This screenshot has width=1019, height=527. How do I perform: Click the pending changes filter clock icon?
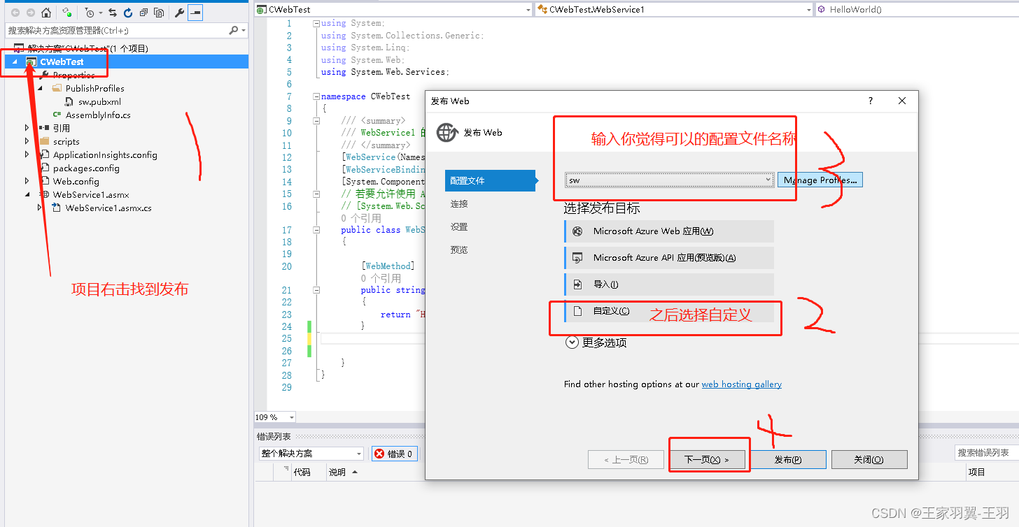click(x=89, y=13)
